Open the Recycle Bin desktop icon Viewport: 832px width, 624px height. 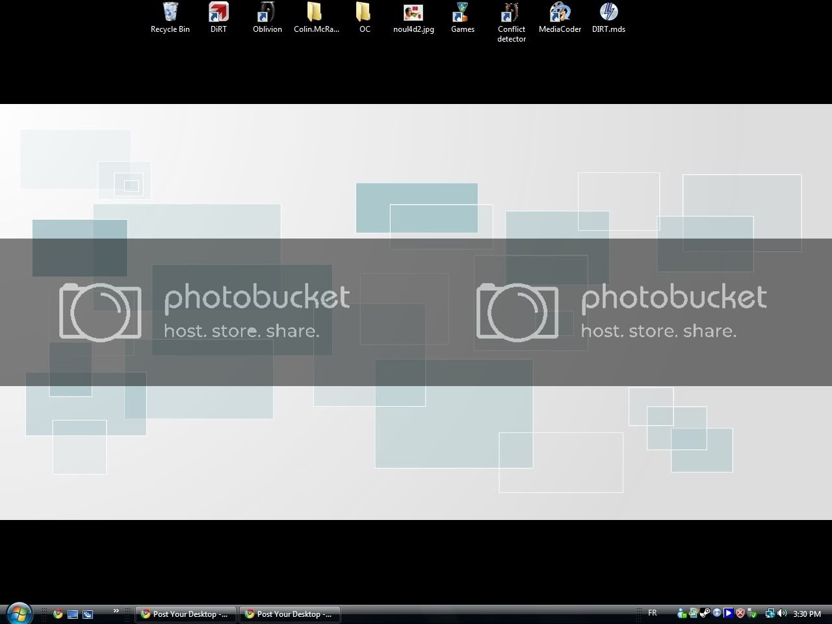pos(170,18)
